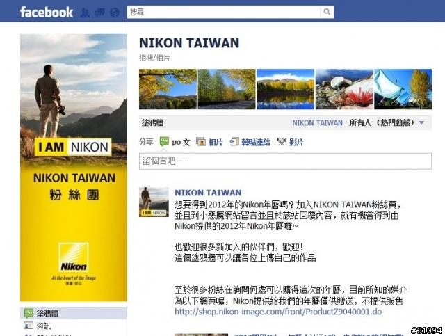
Task: Click the I AM NIKON profile picture
Action: coord(74,168)
